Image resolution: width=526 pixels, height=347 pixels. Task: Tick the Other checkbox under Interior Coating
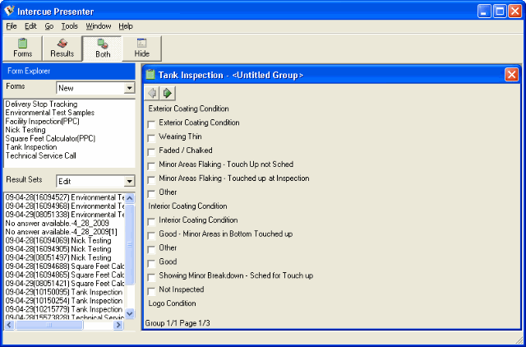[x=151, y=249]
